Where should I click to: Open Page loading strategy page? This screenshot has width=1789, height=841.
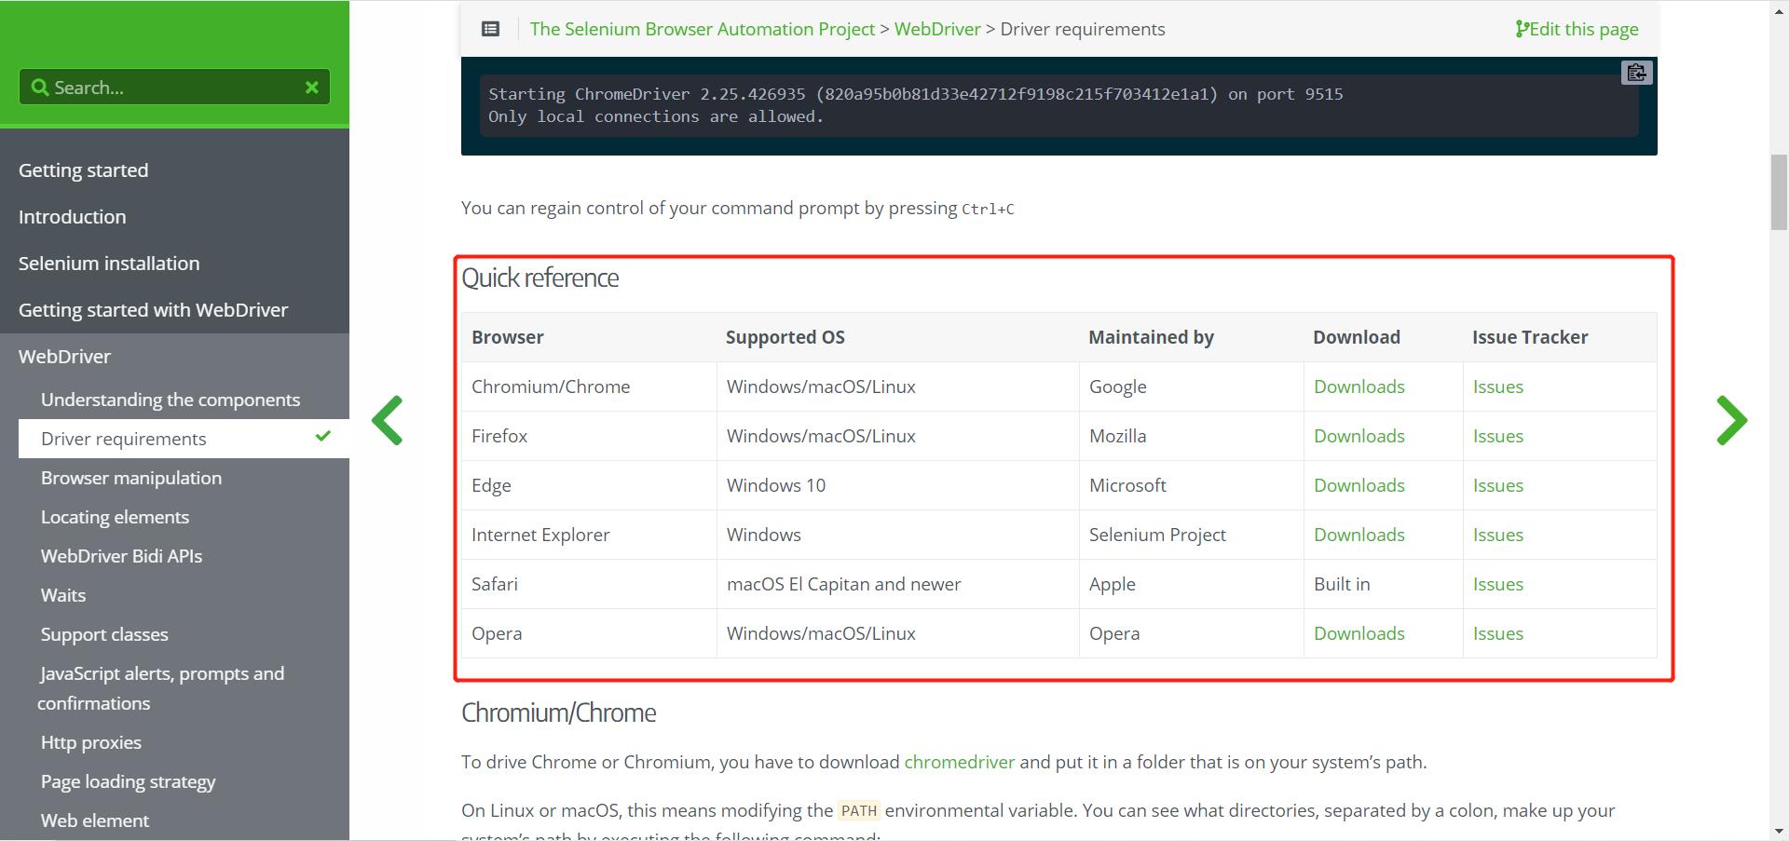(x=128, y=781)
